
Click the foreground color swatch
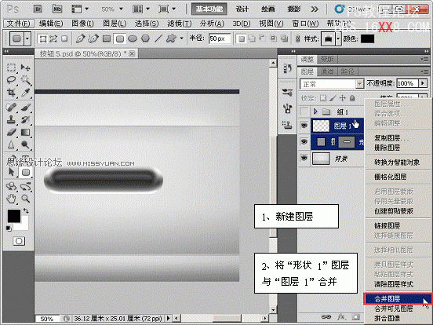tap(13, 215)
